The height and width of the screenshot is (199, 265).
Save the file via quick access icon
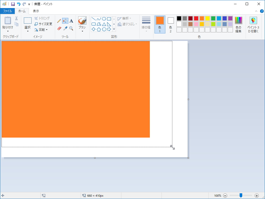click(13, 4)
